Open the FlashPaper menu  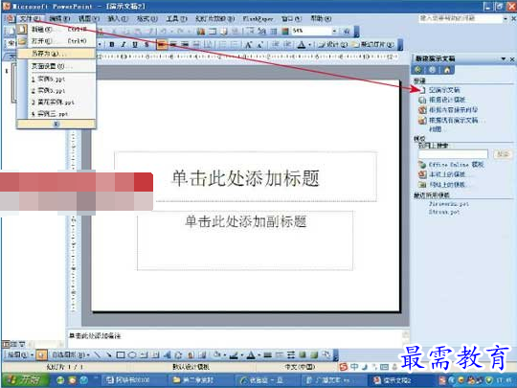click(258, 19)
